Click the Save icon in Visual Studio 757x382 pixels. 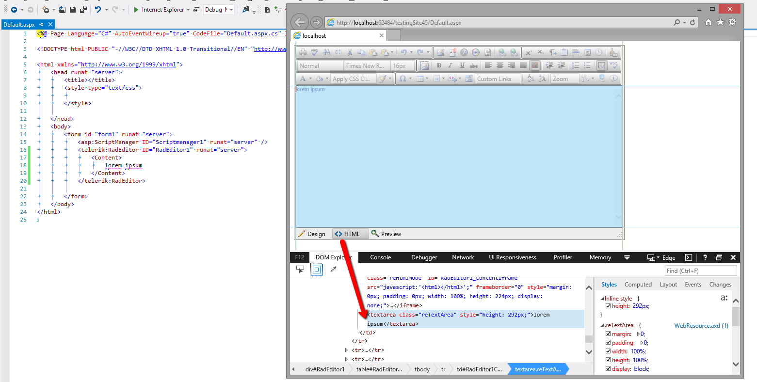pos(72,10)
